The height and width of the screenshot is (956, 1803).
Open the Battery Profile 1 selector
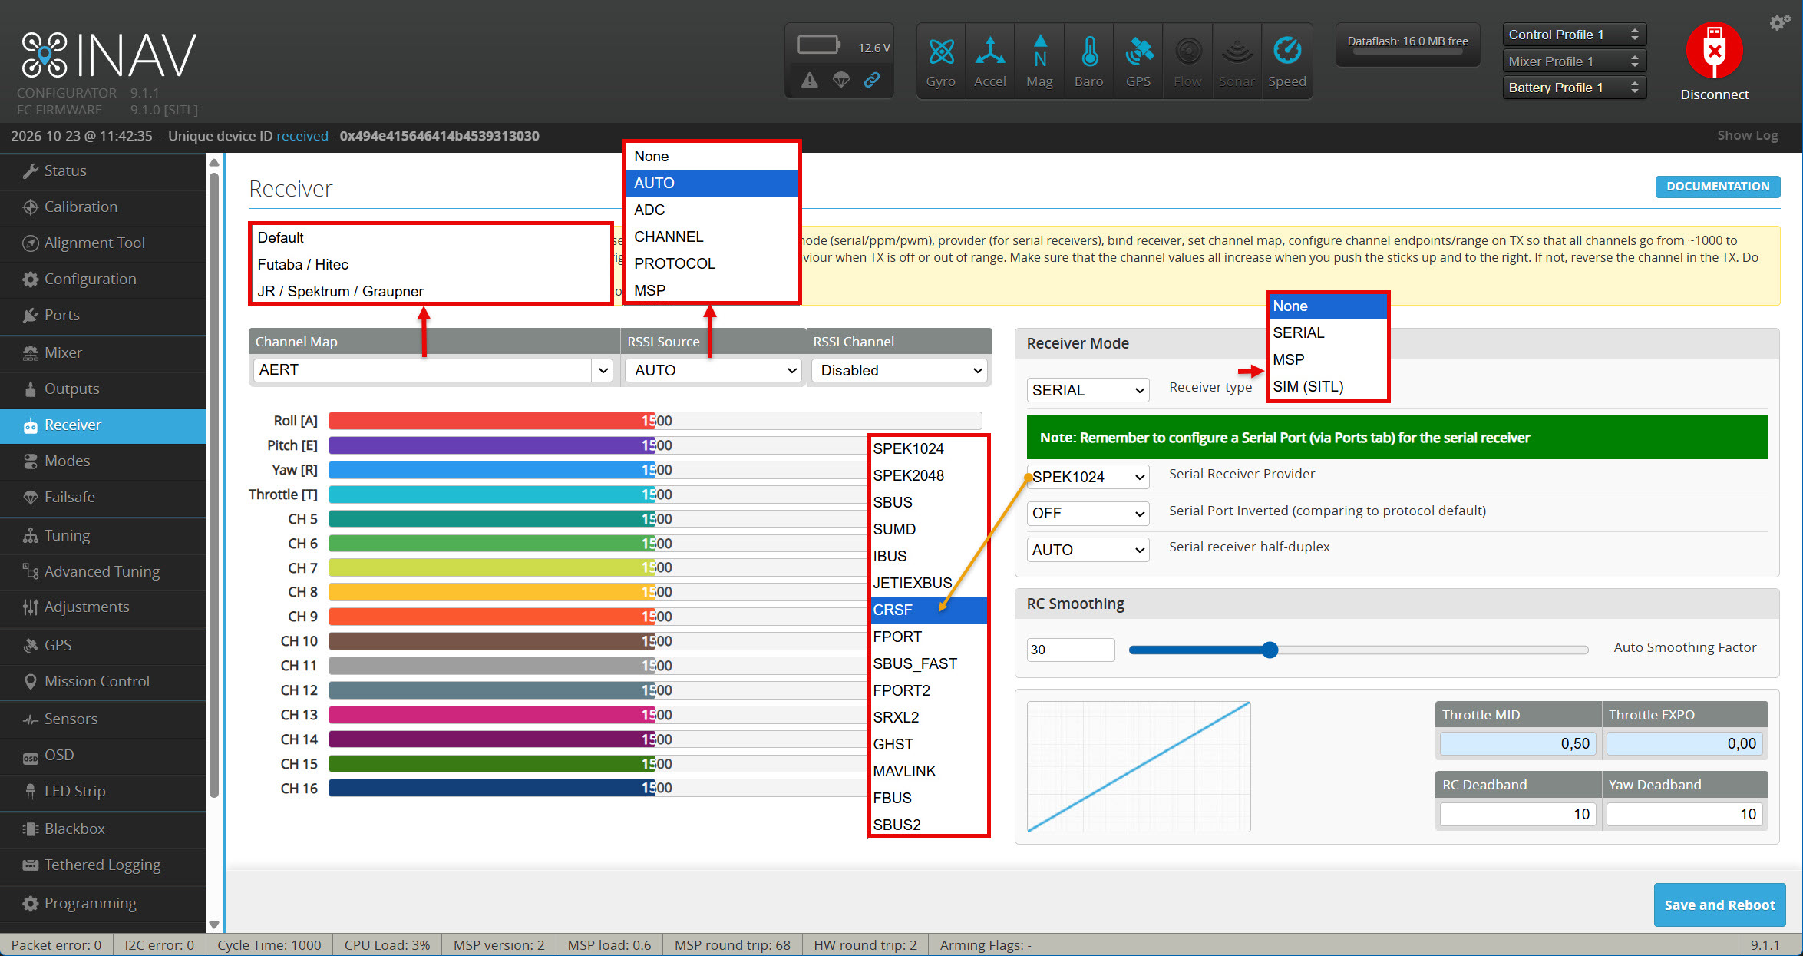click(1573, 88)
